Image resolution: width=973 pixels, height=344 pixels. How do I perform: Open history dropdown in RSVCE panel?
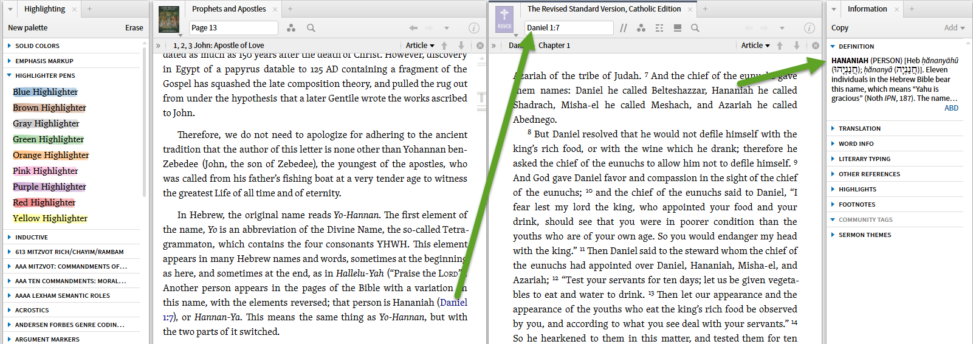782,28
